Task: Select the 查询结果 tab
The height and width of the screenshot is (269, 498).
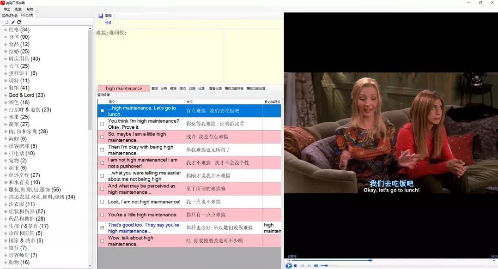Action: click(x=103, y=95)
